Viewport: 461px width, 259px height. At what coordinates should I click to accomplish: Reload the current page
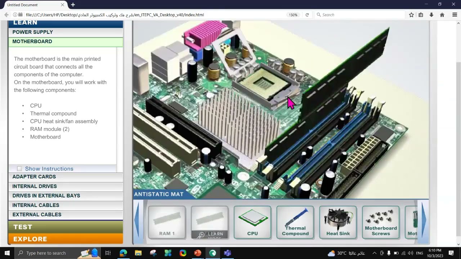coord(307,15)
